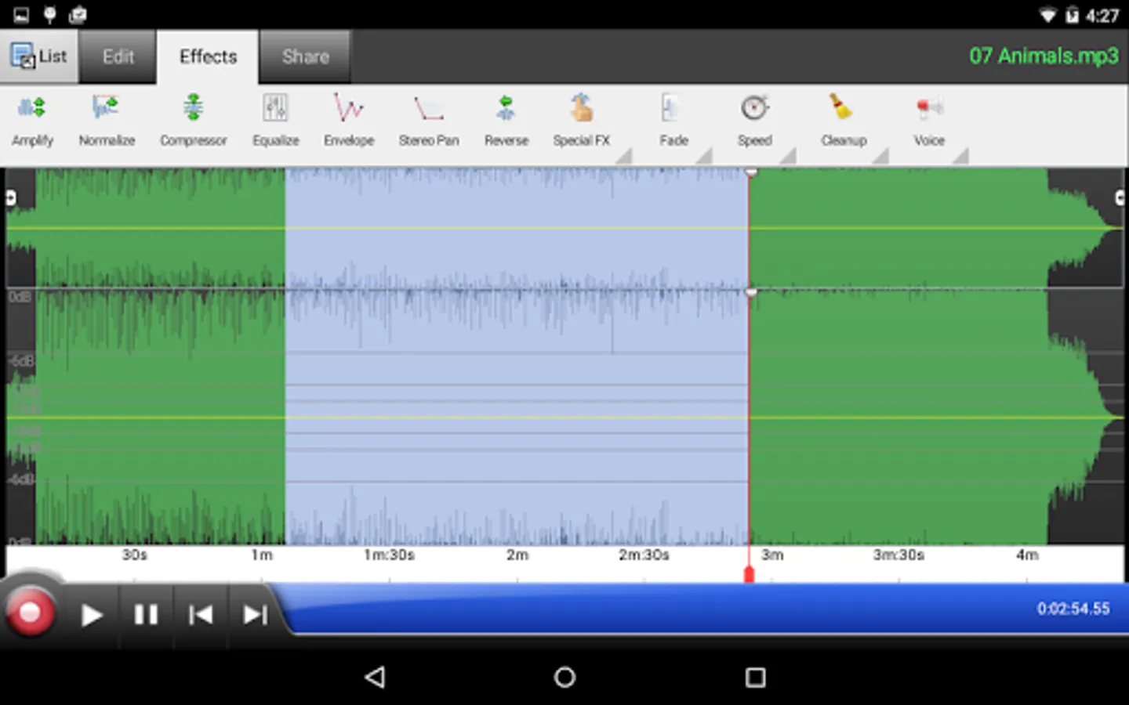Play the audio file
Viewport: 1129px width, 705px height.
point(92,614)
